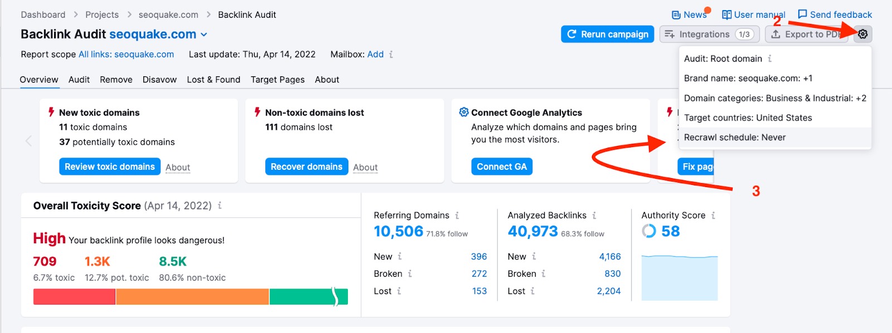Click lightning icon on Non-toxic domains lost card
The width and height of the screenshot is (892, 333).
(x=258, y=112)
